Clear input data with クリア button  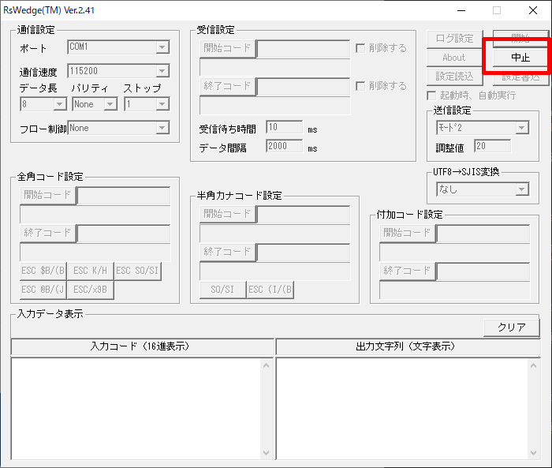(x=512, y=328)
